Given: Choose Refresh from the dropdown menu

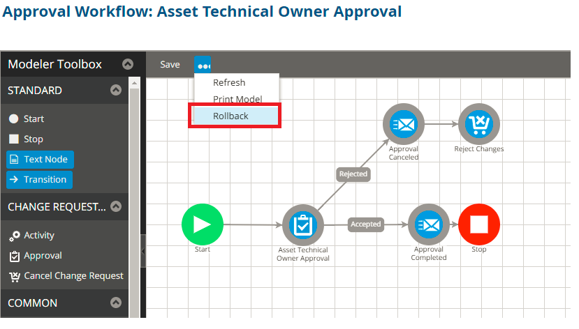Looking at the screenshot, I should pos(229,83).
